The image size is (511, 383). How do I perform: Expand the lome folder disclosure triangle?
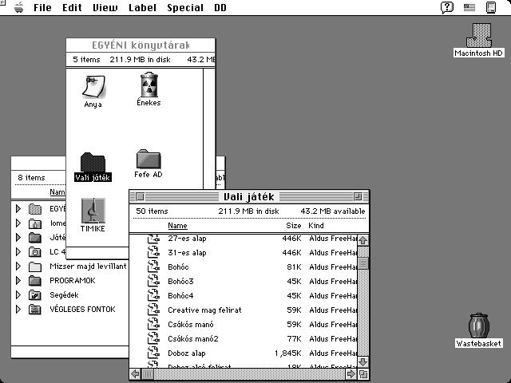18,223
